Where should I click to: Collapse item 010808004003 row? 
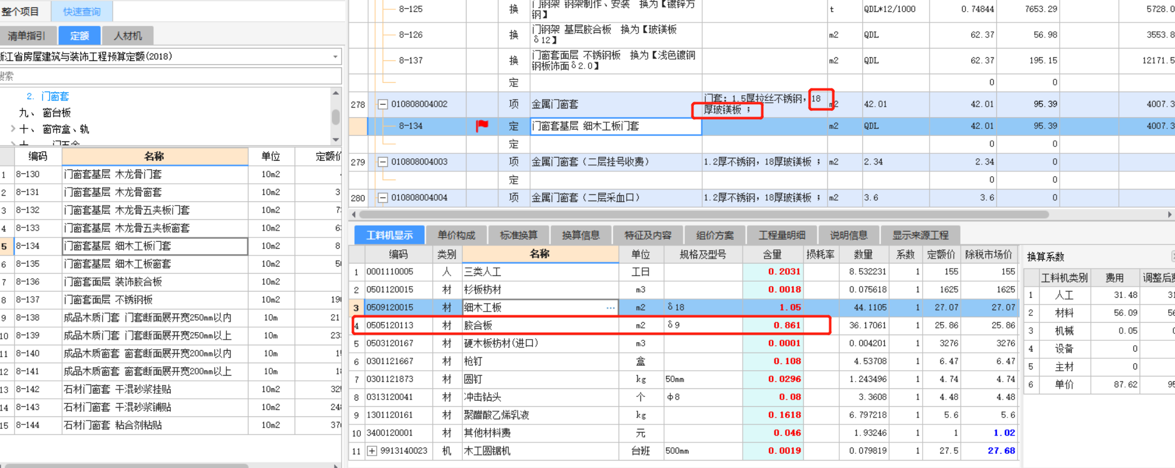click(383, 162)
